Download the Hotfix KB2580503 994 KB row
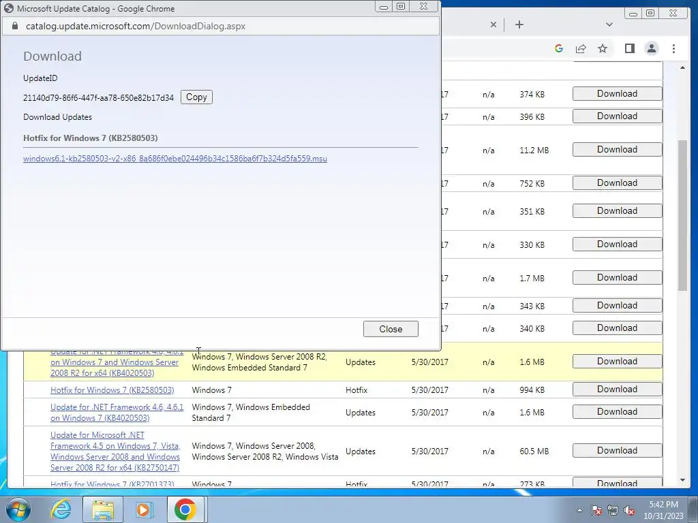The width and height of the screenshot is (698, 523). [x=617, y=389]
